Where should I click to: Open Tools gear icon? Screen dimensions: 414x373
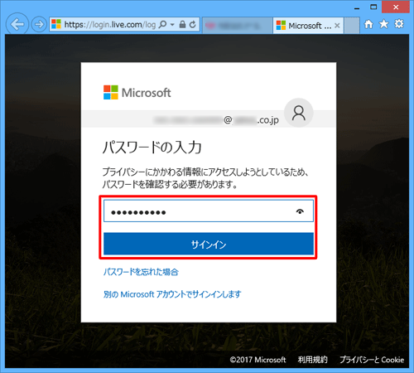coord(399,24)
